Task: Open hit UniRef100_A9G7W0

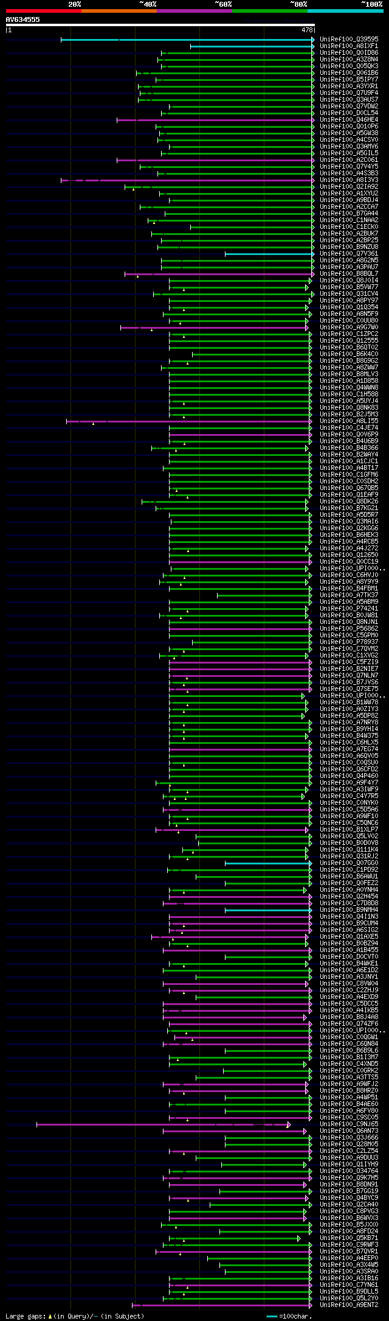Action: click(x=349, y=327)
